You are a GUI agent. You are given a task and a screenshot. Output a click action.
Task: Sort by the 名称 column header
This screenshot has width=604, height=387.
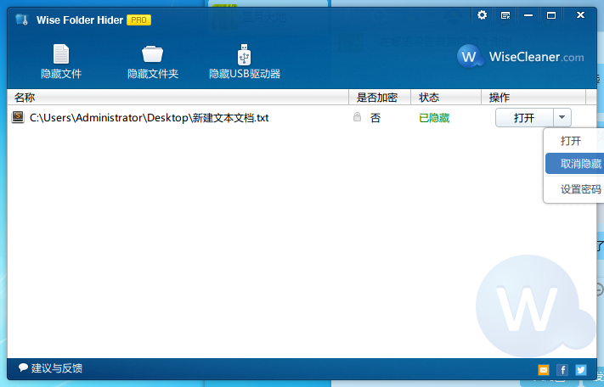pos(178,98)
